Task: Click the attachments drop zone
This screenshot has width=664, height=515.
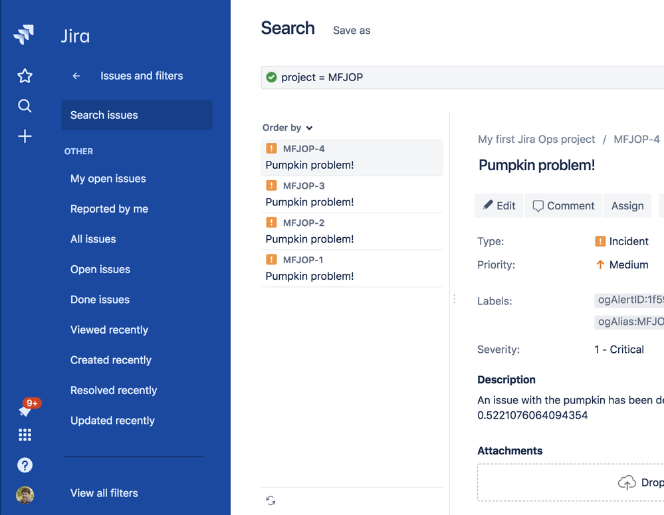Action: point(570,482)
